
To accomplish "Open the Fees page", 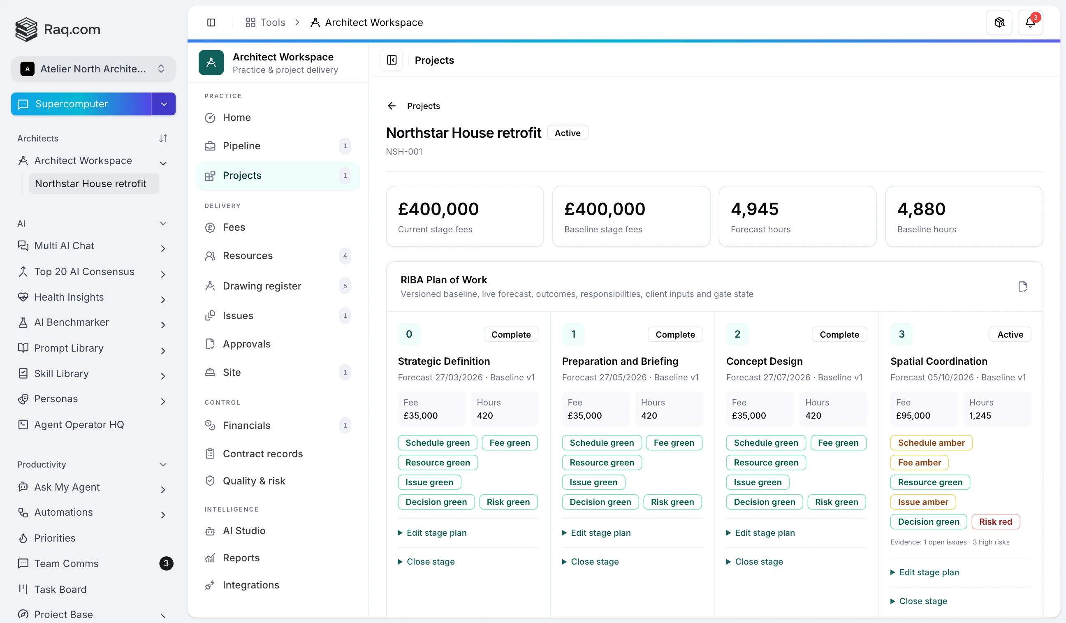I will [278, 227].
